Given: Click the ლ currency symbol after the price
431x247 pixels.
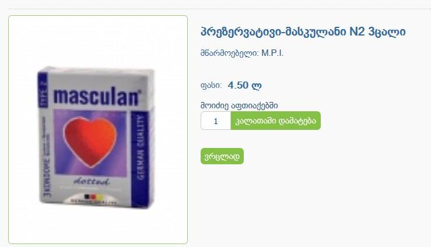Looking at the screenshot, I should [256, 86].
